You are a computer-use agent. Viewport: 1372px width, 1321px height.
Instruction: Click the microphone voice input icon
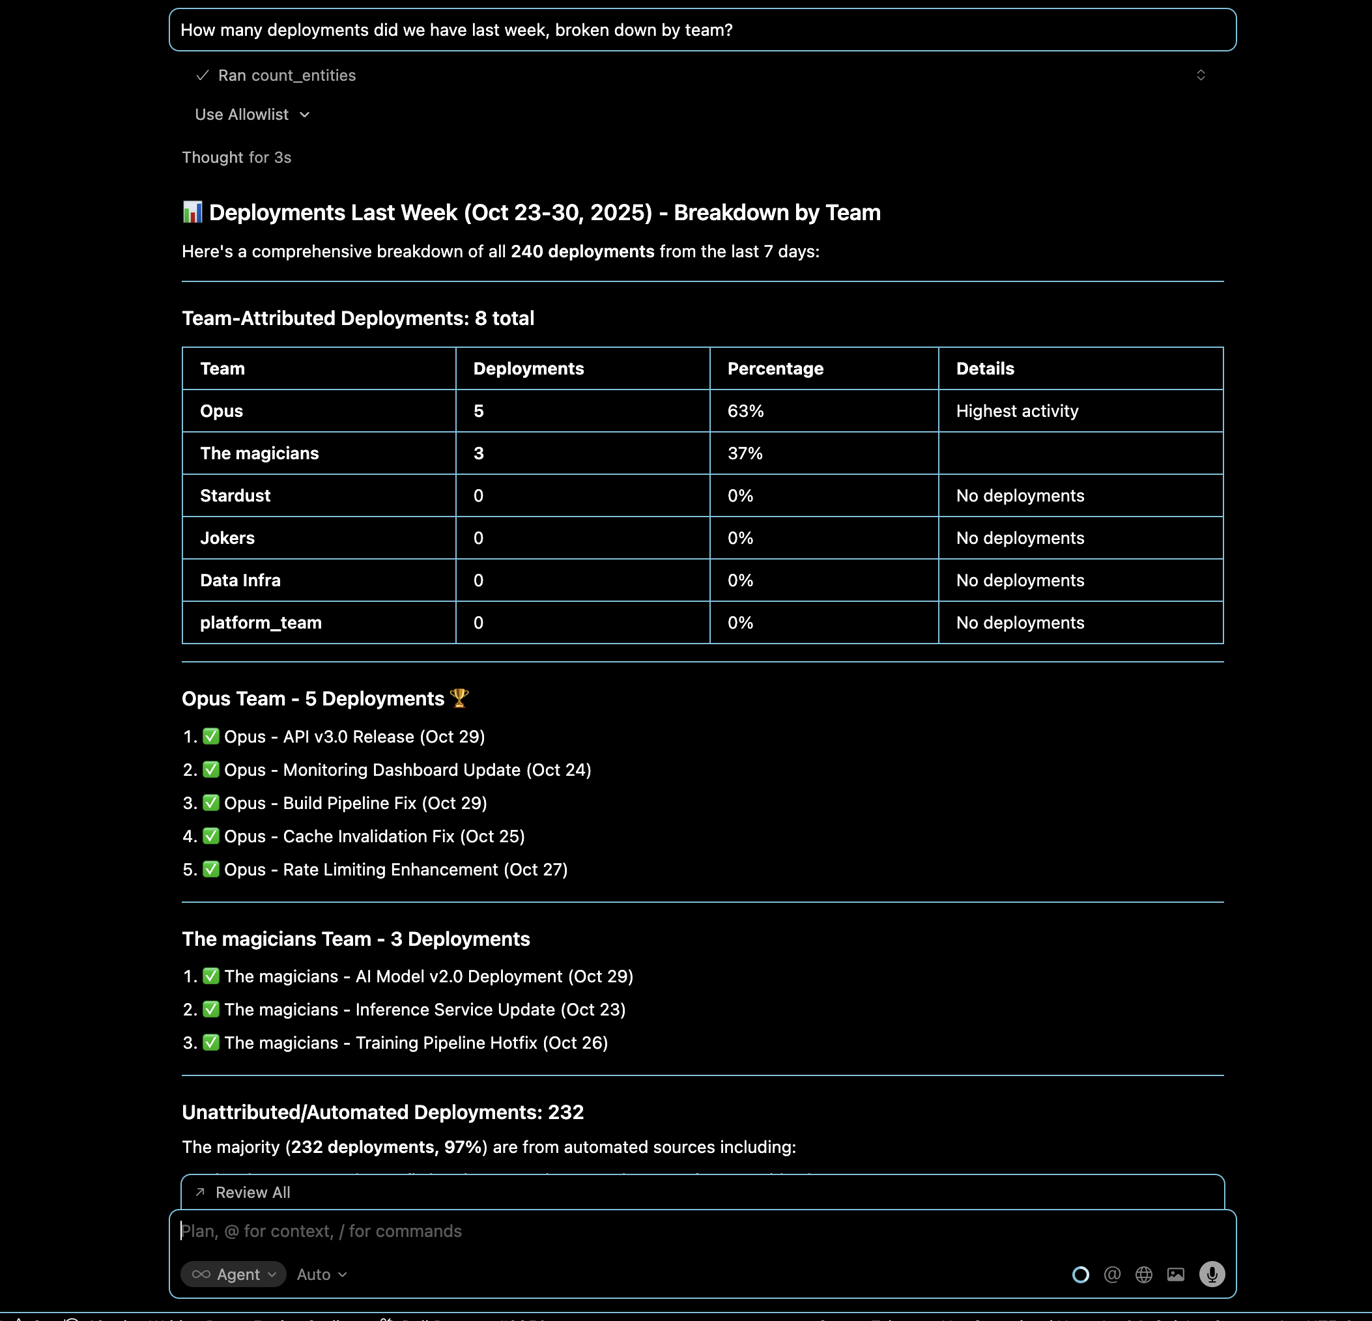point(1212,1274)
